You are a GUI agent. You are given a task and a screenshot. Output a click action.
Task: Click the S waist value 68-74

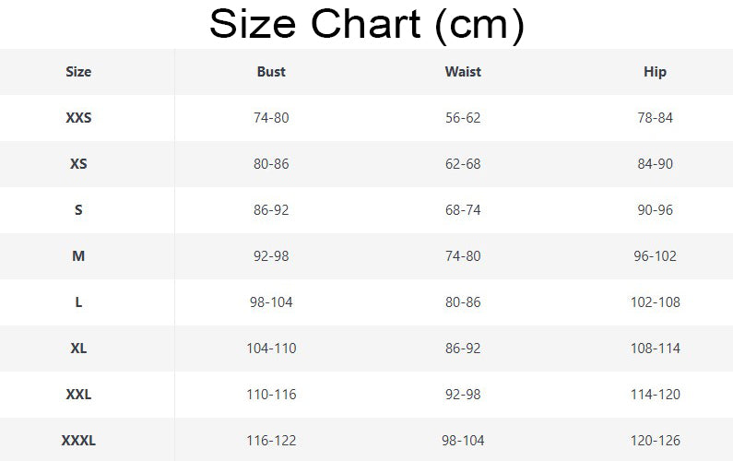[463, 210]
